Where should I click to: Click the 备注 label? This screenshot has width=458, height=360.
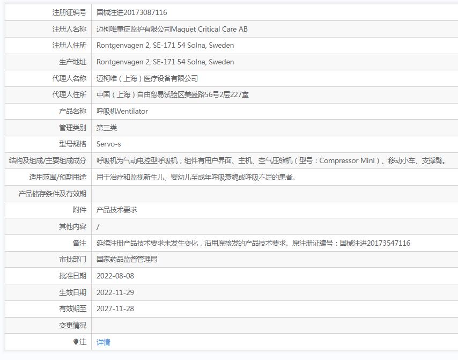[79, 243]
